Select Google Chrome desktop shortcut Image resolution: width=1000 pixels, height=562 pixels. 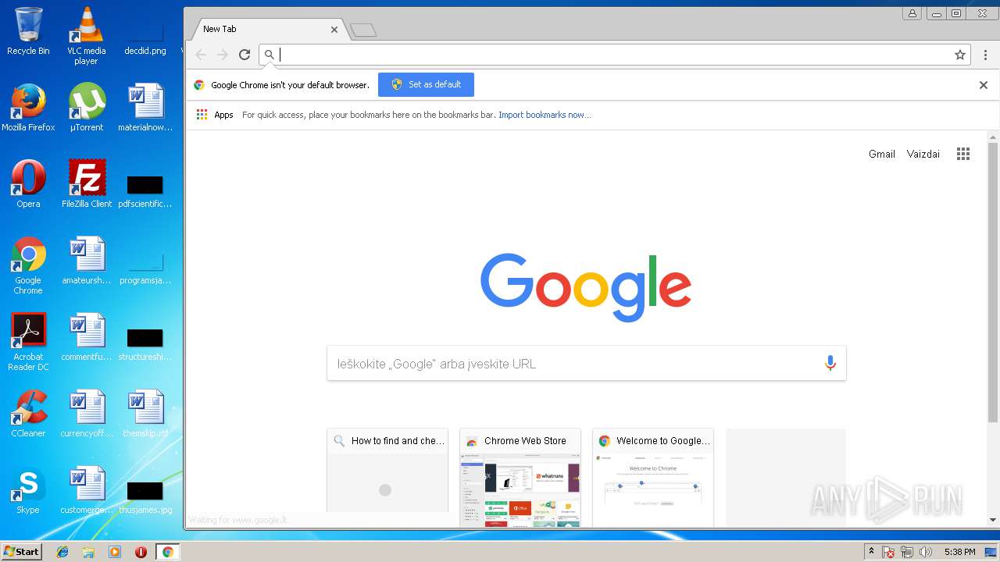pos(28,265)
